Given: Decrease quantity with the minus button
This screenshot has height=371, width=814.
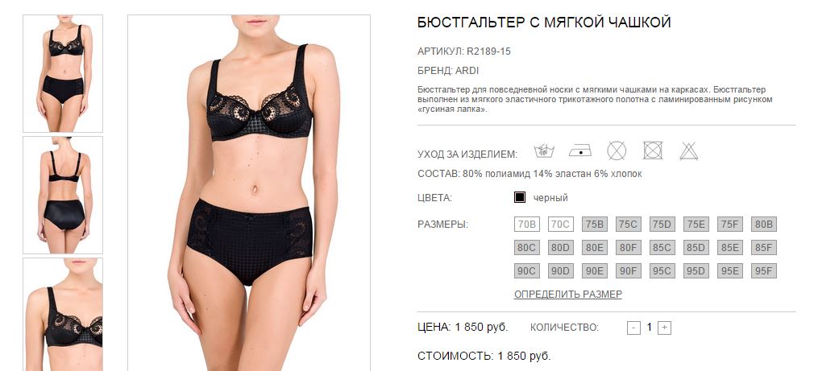Looking at the screenshot, I should point(633,328).
